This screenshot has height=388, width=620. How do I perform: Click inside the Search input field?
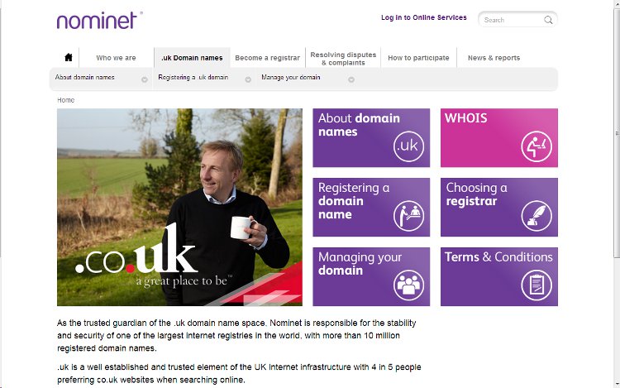pyautogui.click(x=511, y=20)
